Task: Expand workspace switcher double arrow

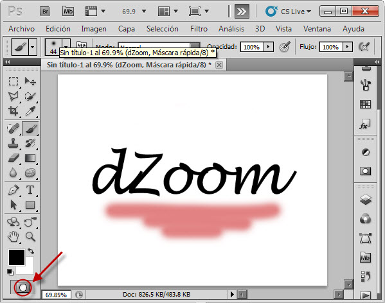Action: pyautogui.click(x=242, y=12)
